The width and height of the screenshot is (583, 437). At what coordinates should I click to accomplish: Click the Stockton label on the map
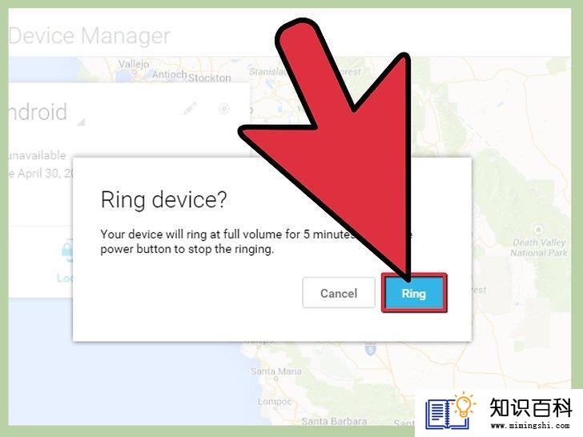(x=210, y=78)
